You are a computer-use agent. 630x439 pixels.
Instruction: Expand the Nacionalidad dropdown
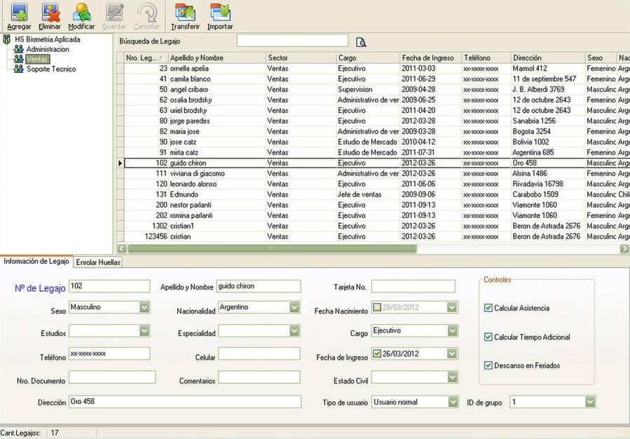pyautogui.click(x=294, y=307)
